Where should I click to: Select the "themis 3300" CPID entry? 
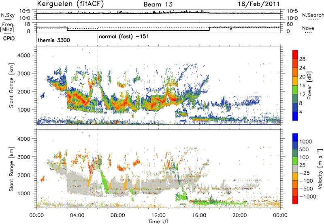[x=54, y=40]
